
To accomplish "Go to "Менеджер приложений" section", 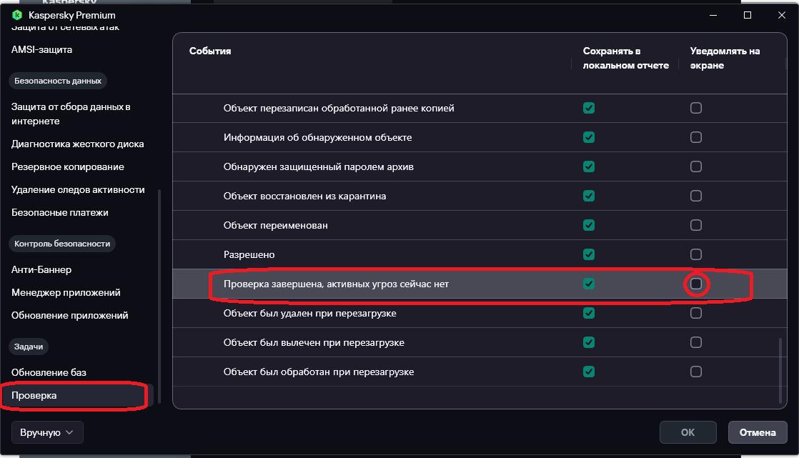I will click(66, 292).
